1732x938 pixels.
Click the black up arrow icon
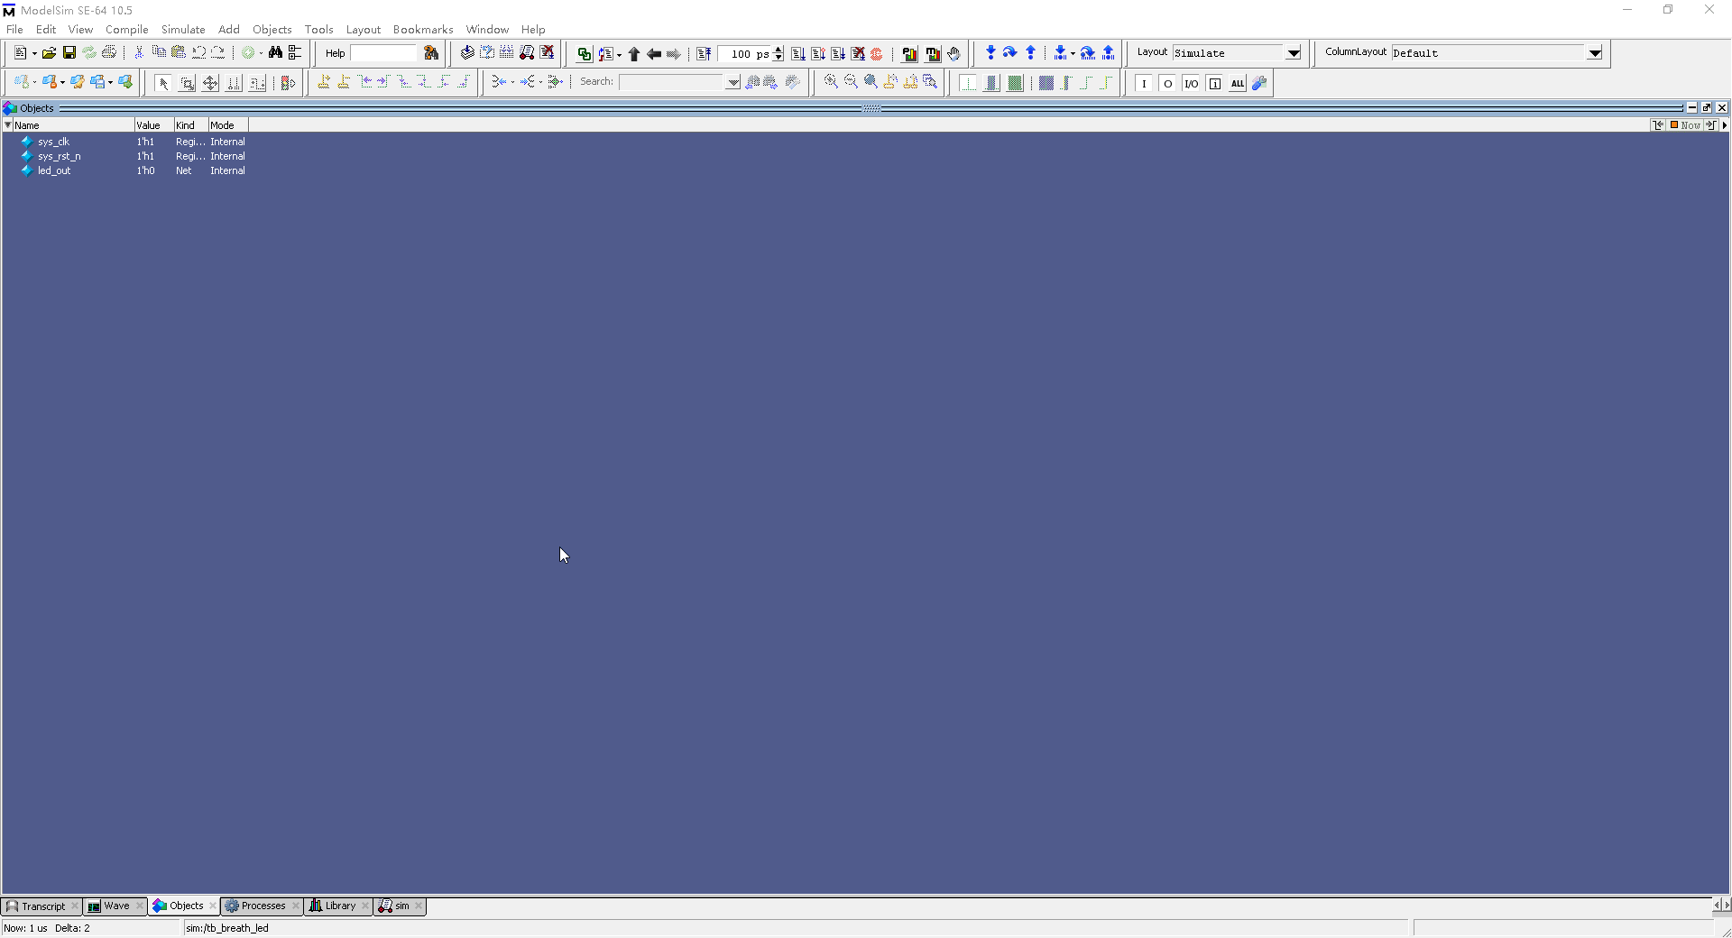coord(634,54)
